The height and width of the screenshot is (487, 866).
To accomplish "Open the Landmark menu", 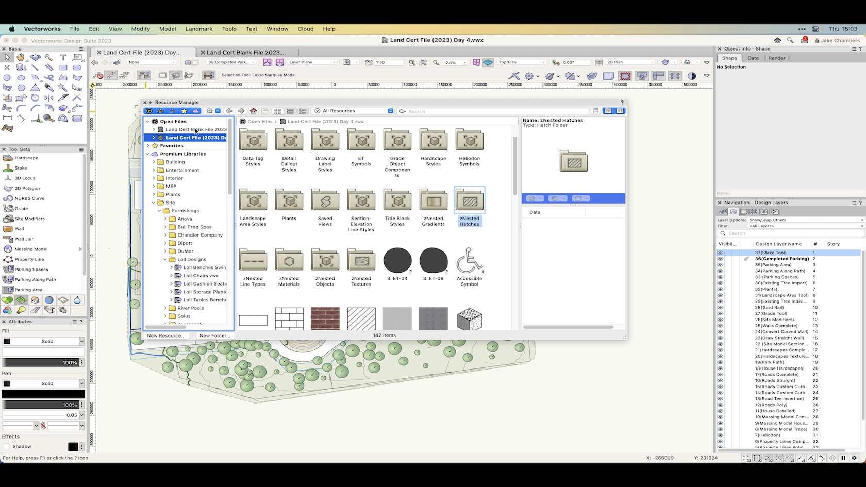I will pos(198,29).
